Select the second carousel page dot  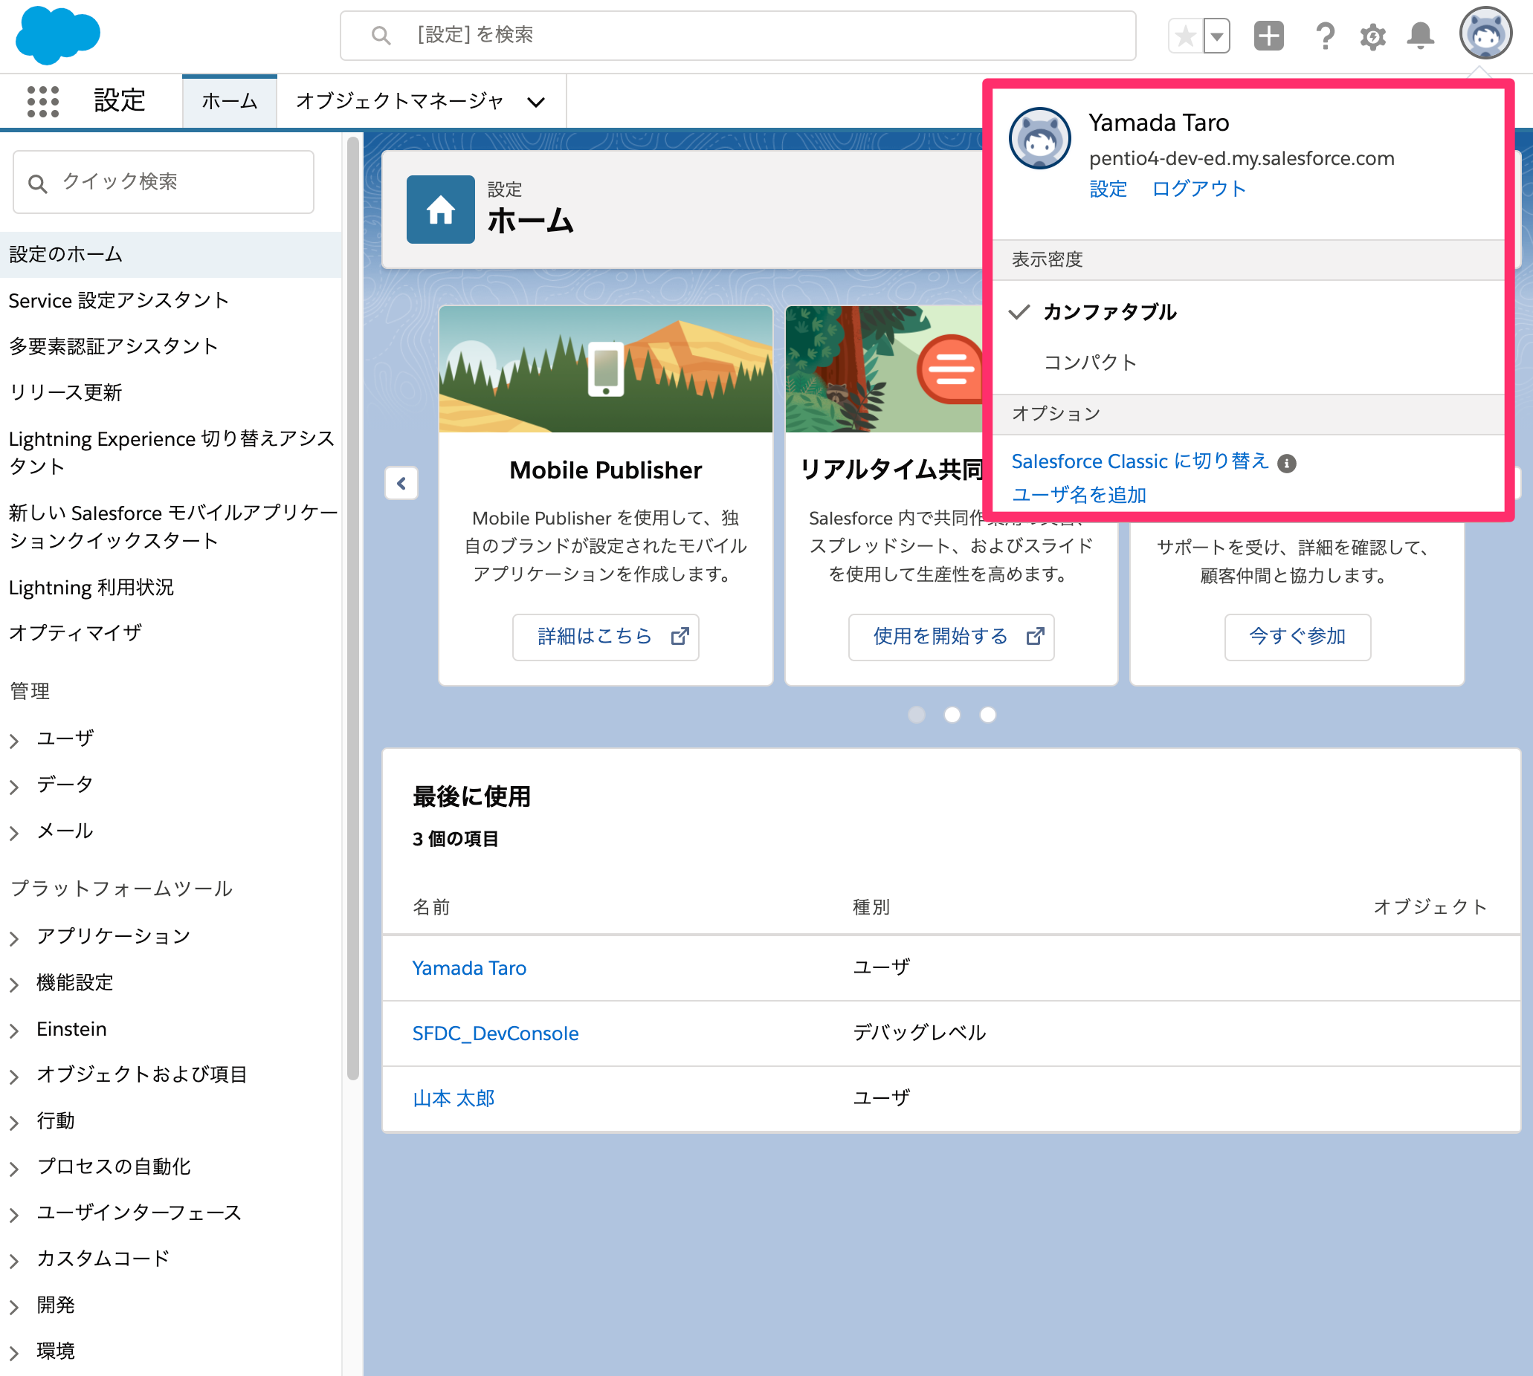click(x=952, y=715)
